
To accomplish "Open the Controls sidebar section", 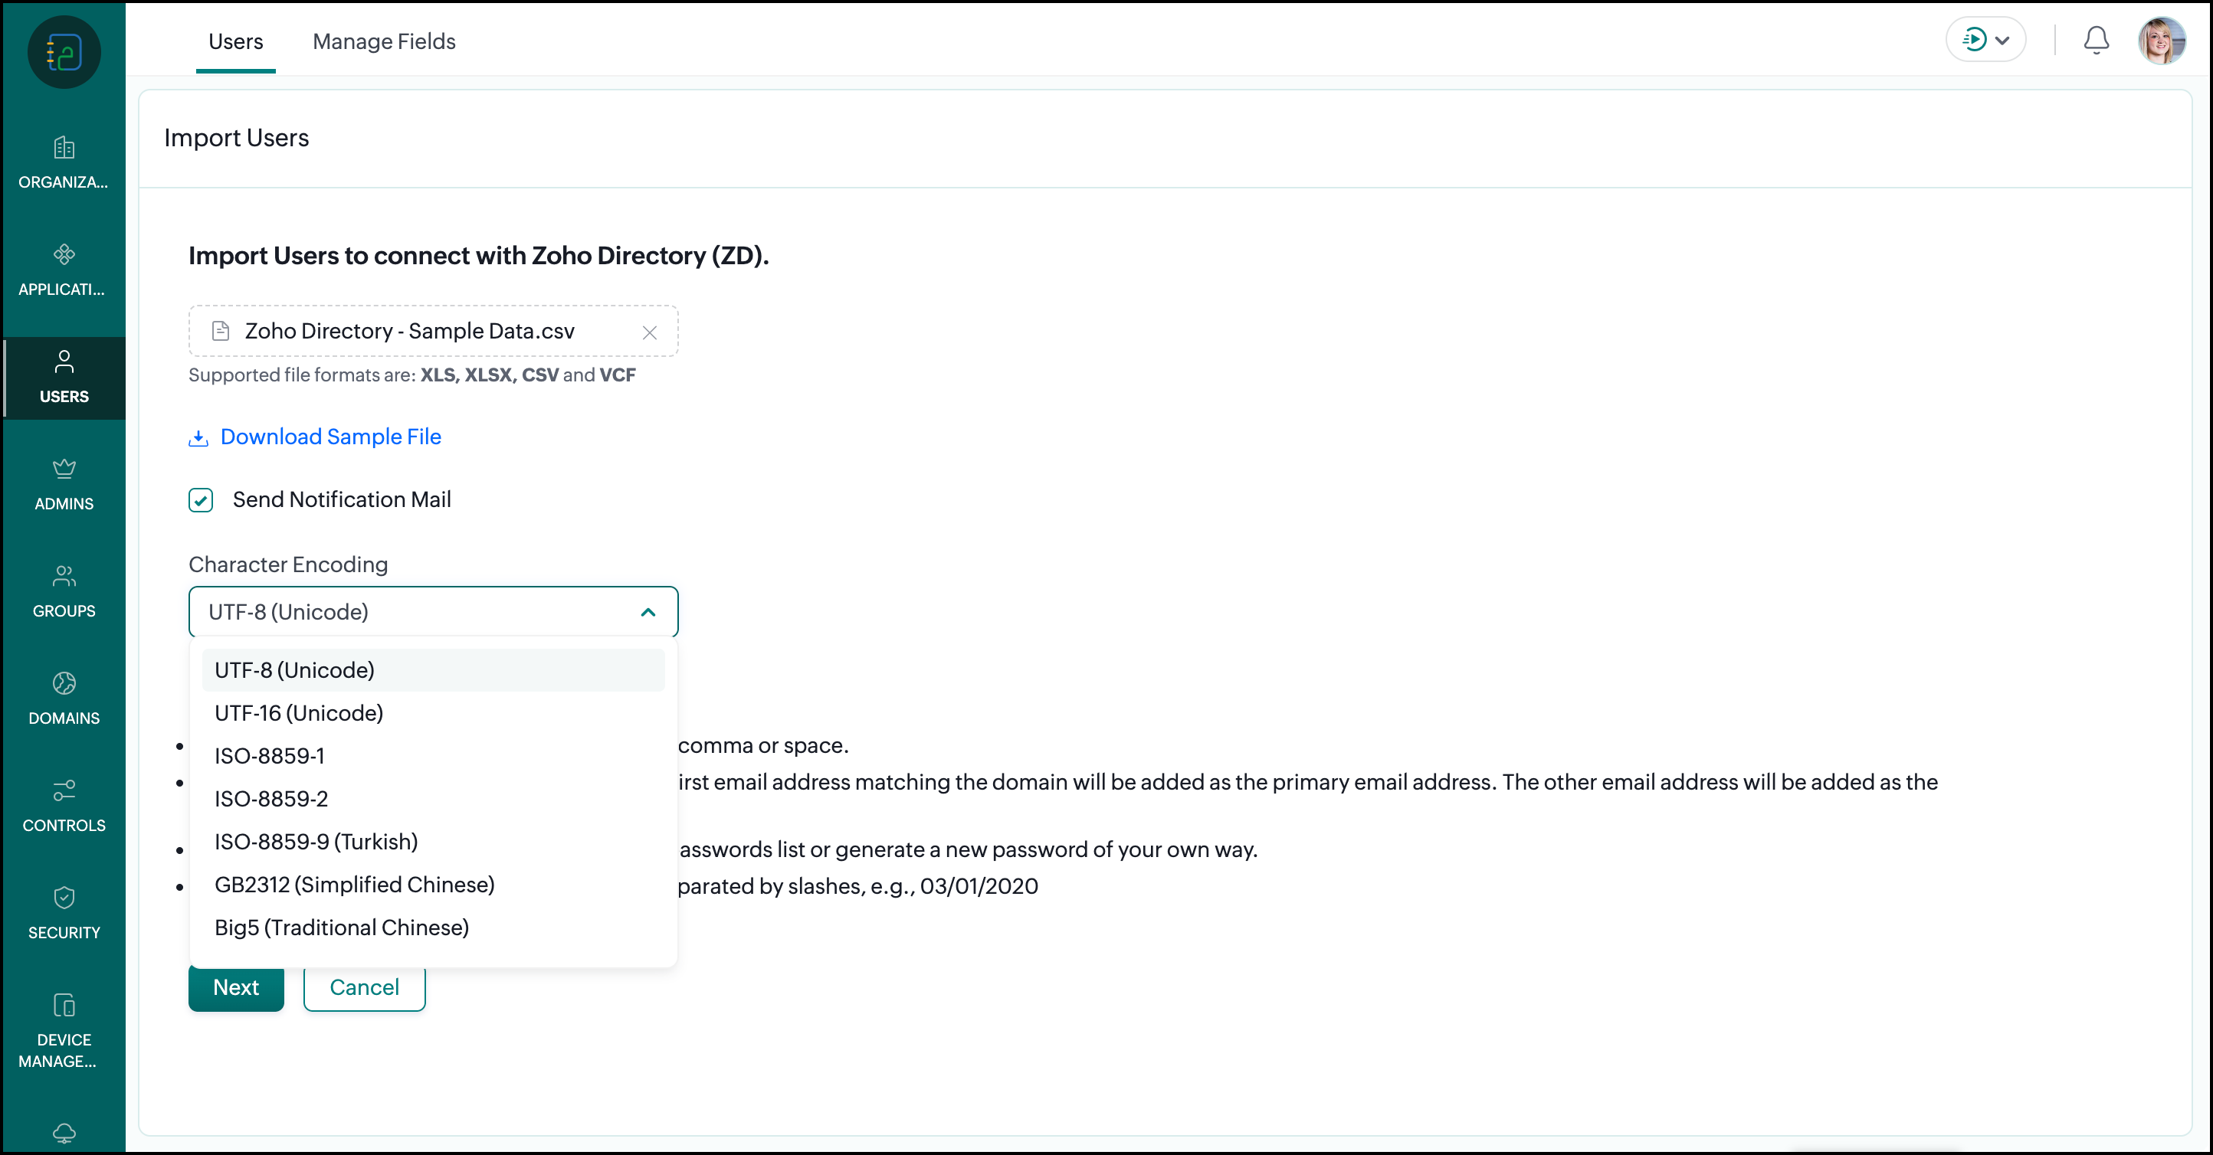I will [64, 790].
